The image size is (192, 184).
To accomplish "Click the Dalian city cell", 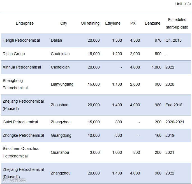I will [56, 40].
